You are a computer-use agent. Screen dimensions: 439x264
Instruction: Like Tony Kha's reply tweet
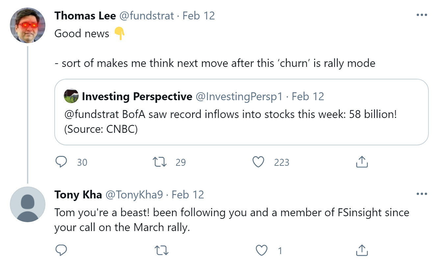click(x=262, y=250)
